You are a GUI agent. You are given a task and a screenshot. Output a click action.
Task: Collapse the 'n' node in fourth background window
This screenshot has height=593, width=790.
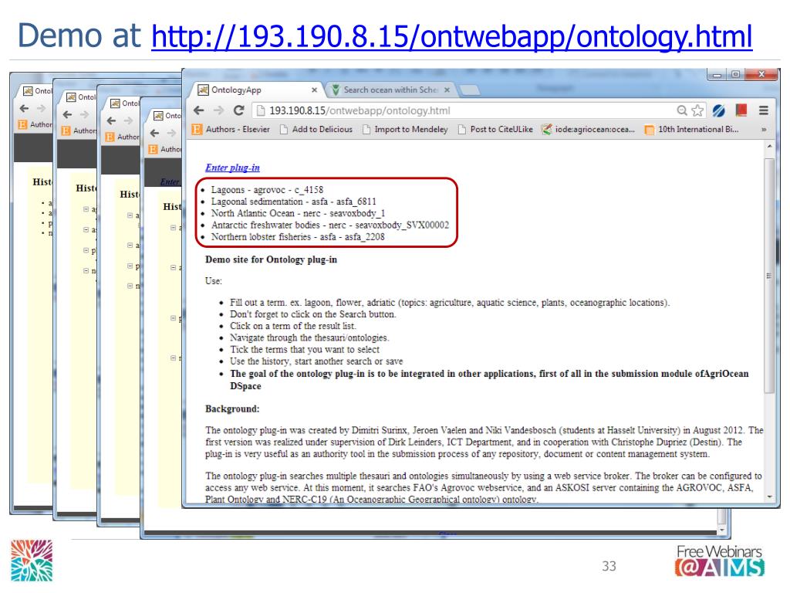[174, 357]
